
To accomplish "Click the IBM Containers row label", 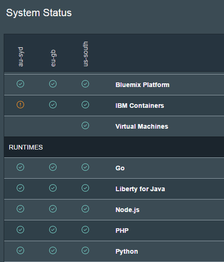I will click(140, 106).
